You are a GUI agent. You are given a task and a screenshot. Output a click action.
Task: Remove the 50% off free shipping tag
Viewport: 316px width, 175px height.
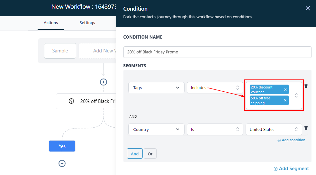[x=285, y=100]
